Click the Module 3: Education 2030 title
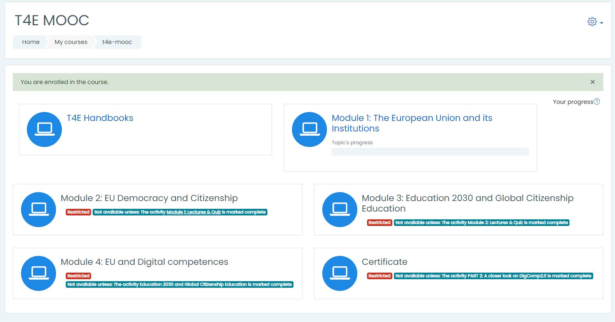 click(x=467, y=203)
